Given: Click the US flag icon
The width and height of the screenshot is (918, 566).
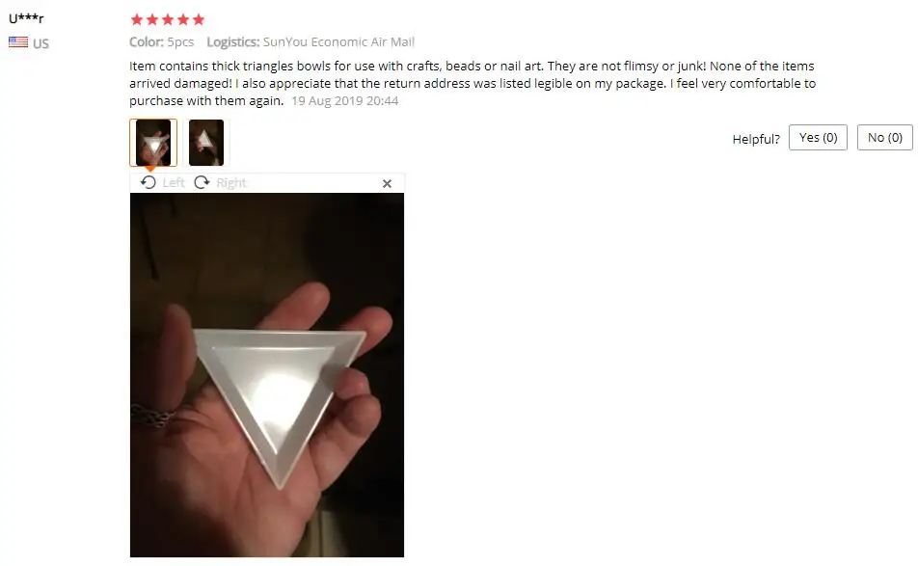Looking at the screenshot, I should [x=18, y=42].
